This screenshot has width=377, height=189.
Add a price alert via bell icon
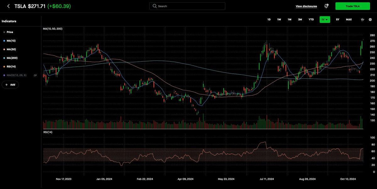(326, 6)
